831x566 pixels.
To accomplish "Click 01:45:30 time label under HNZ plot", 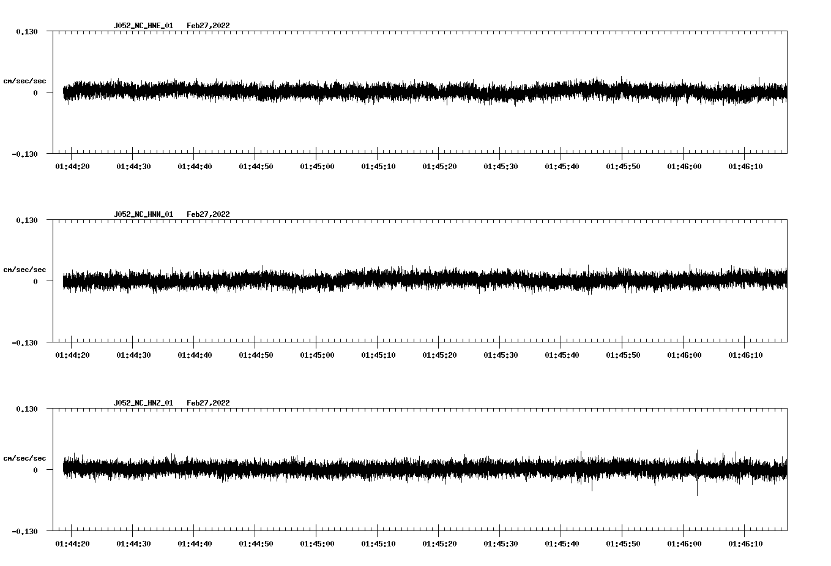I will click(x=501, y=544).
